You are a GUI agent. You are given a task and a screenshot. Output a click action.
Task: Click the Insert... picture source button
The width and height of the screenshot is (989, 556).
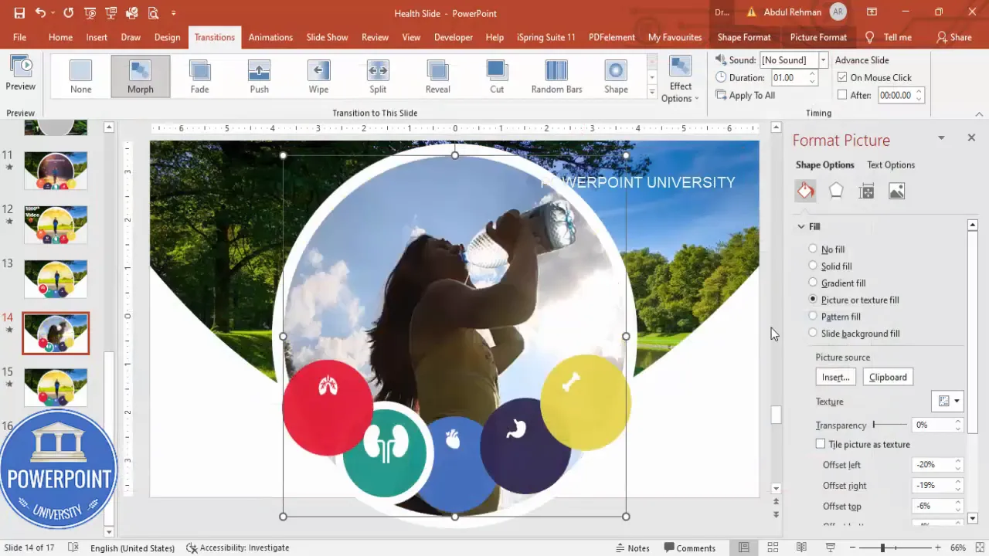pyautogui.click(x=835, y=377)
